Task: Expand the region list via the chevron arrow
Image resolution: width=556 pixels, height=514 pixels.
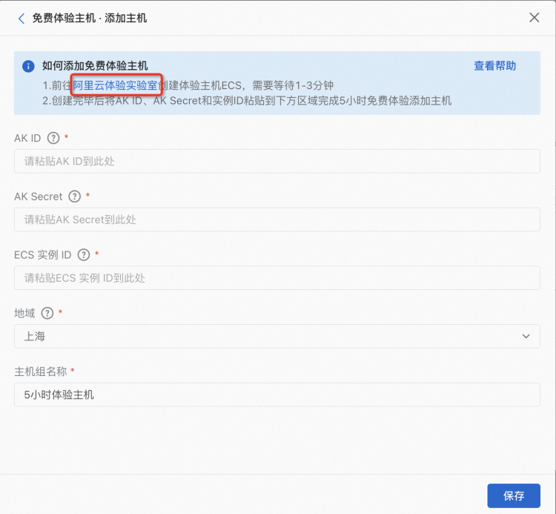Action: 526,336
